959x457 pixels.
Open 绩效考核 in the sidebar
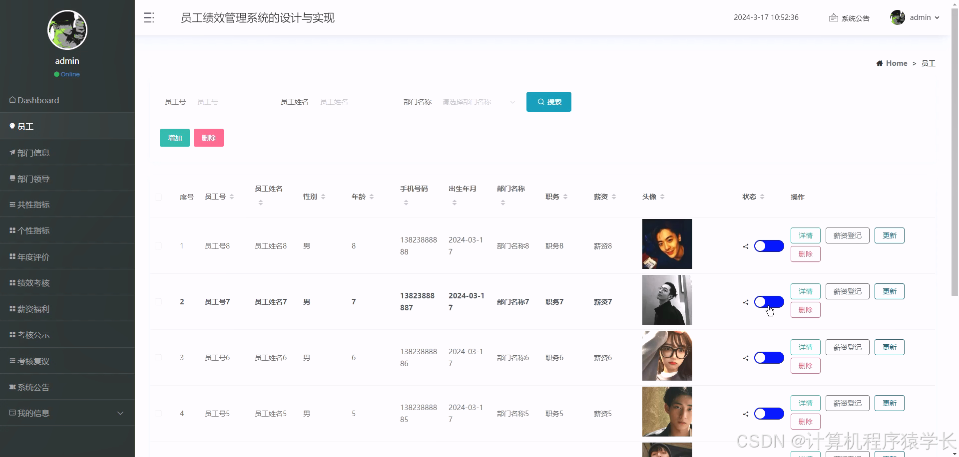pyautogui.click(x=67, y=283)
